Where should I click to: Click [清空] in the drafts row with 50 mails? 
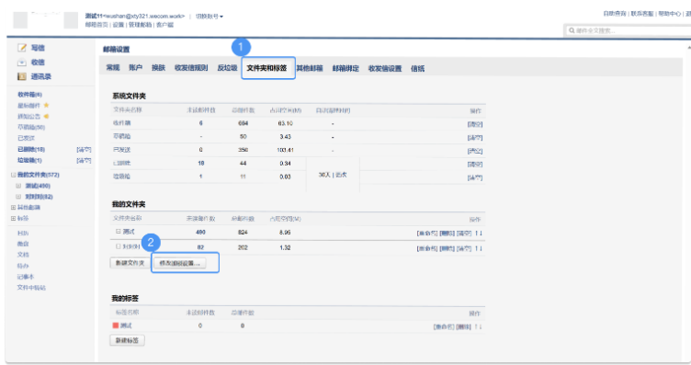[475, 138]
